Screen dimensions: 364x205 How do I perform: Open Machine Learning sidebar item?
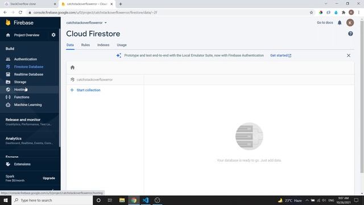coord(28,105)
